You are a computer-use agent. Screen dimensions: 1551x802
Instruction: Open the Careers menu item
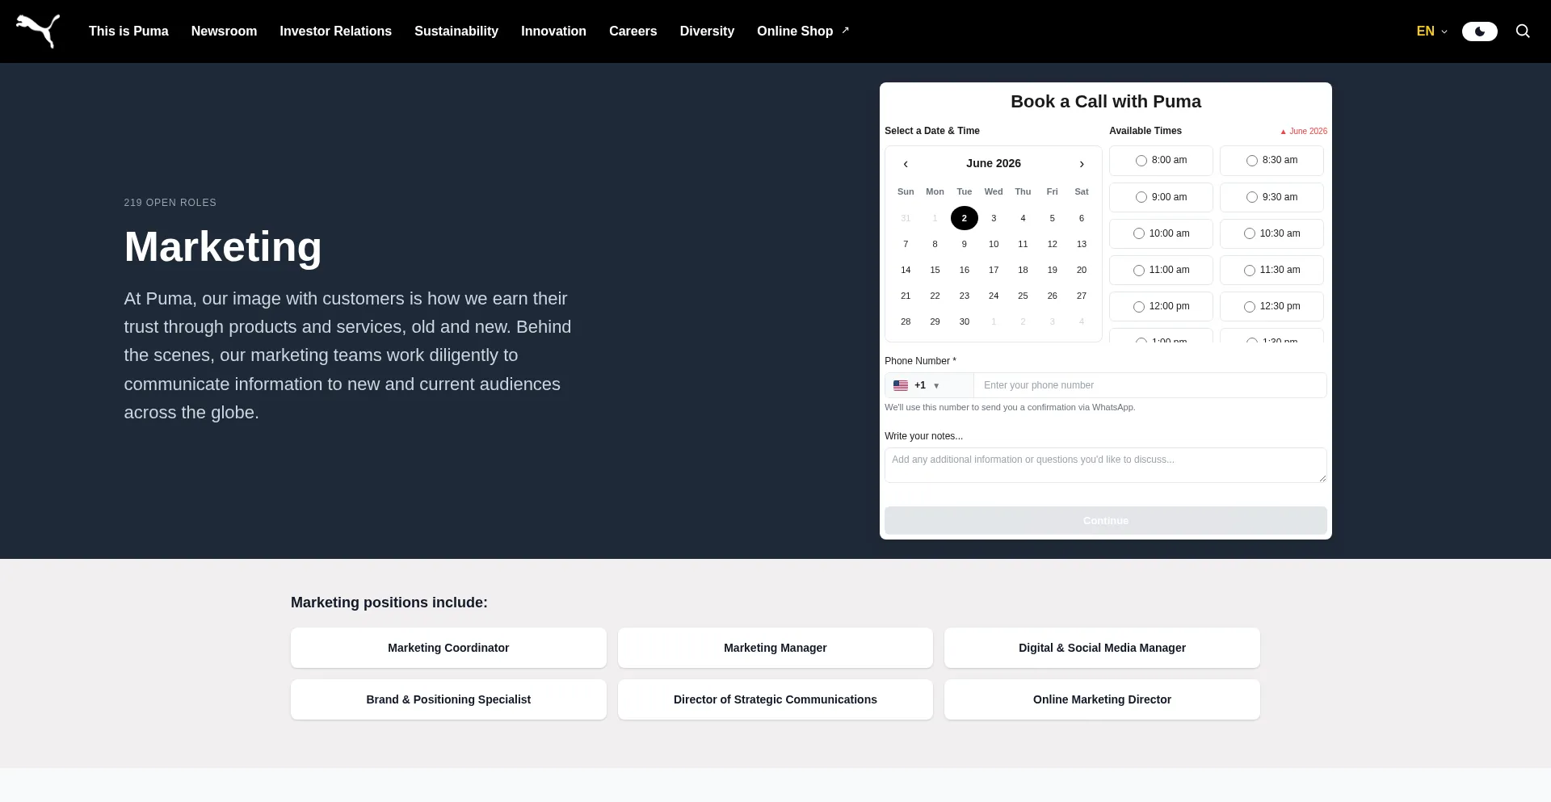tap(633, 31)
